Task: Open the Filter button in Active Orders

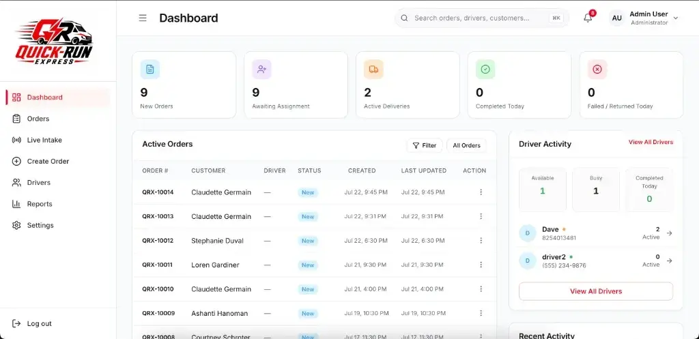Action: 425,145
